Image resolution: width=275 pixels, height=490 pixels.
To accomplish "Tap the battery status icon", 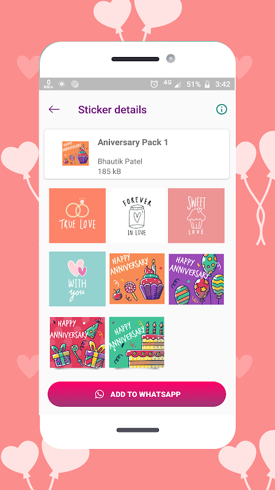I will pyautogui.click(x=207, y=84).
